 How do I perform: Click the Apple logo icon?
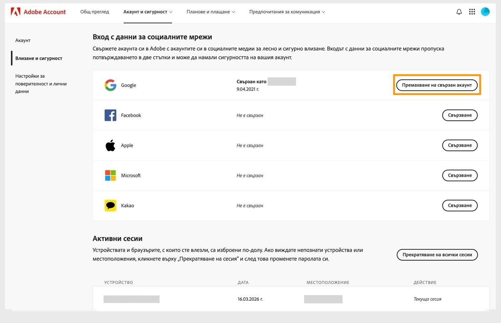coord(110,145)
